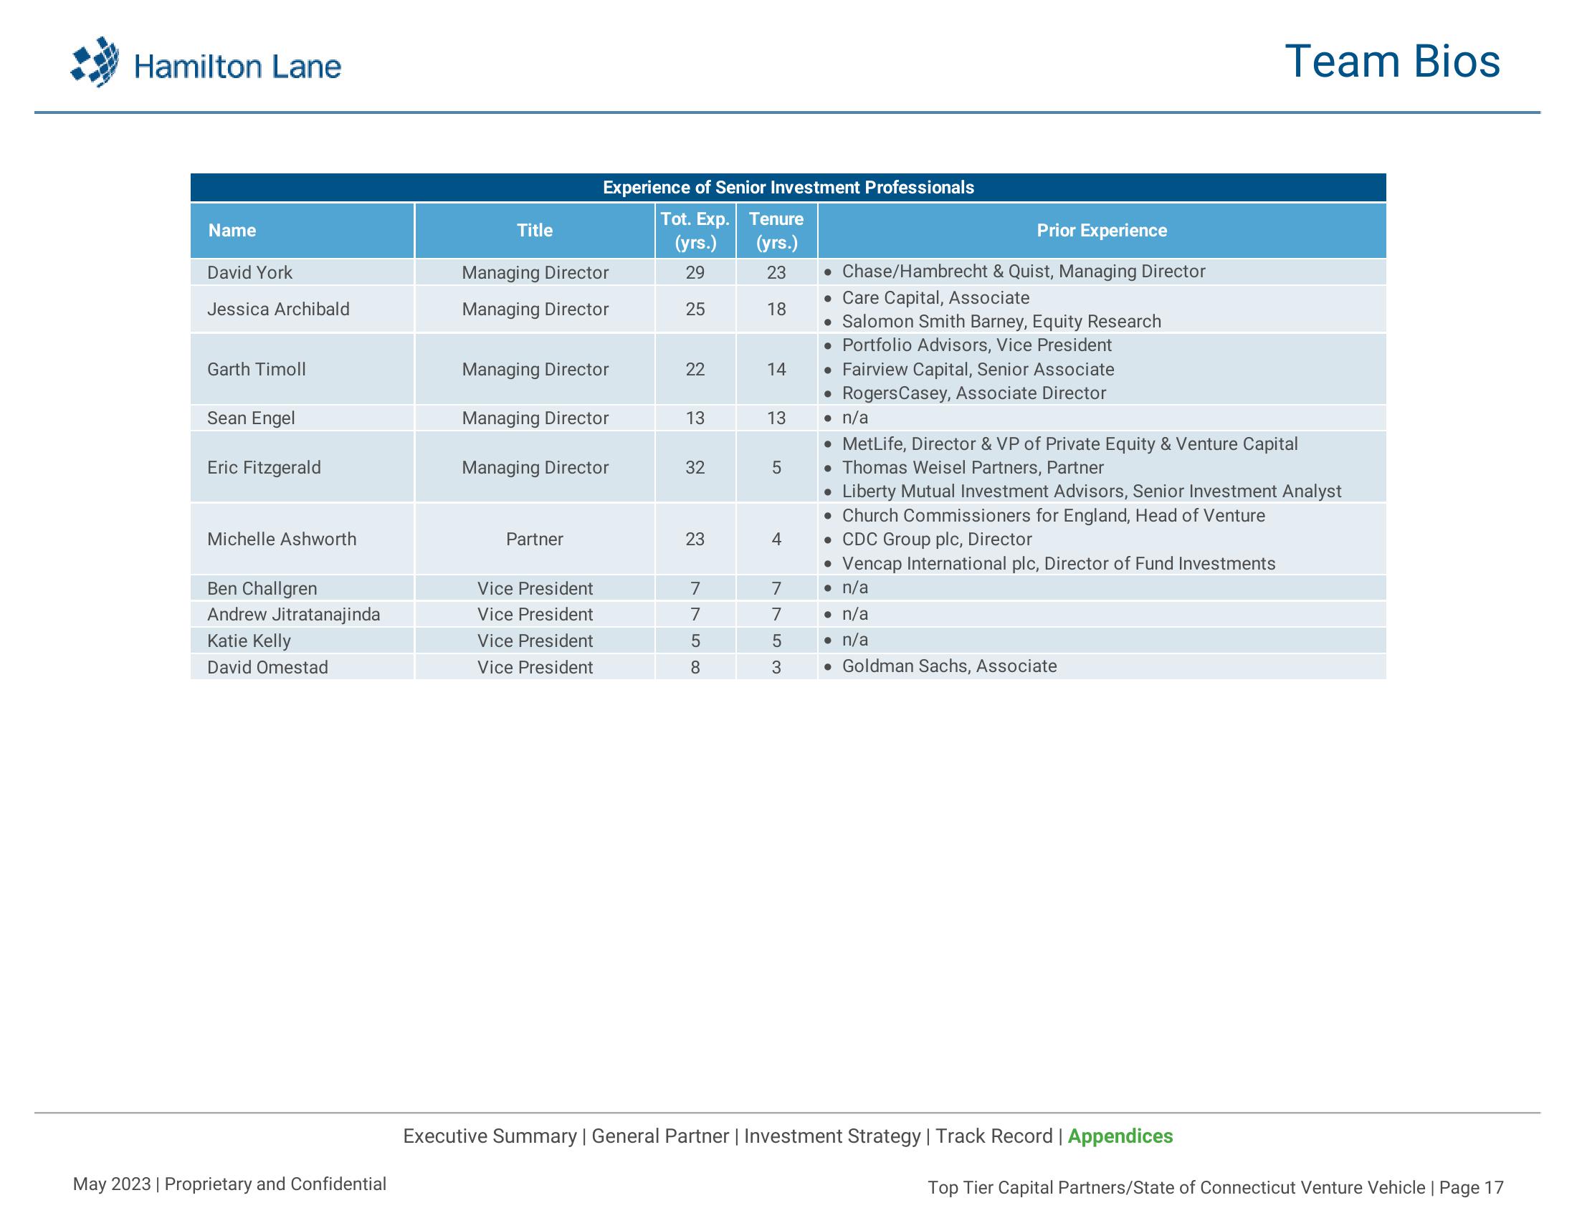This screenshot has height=1218, width=1577.
Task: Click 'Chase/Hambrecht & Quist, Managing Director' entry
Action: pos(1023,272)
